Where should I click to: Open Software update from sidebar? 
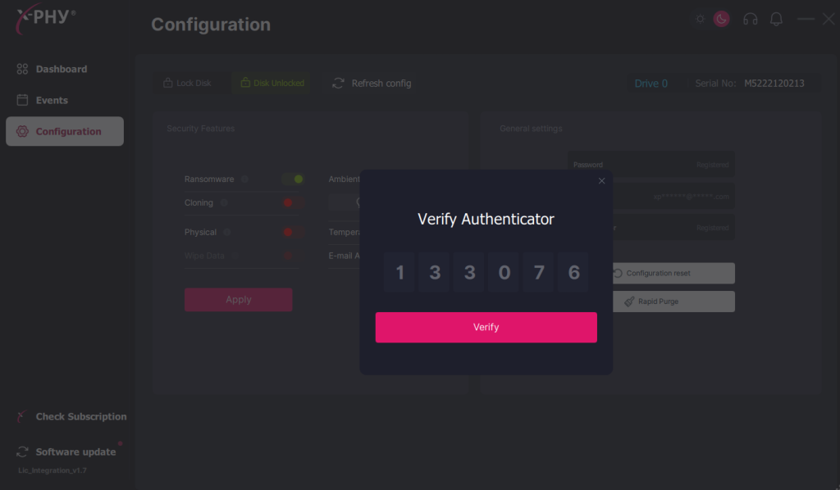(x=75, y=452)
